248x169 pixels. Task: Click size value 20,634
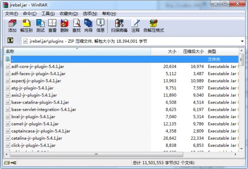(170, 66)
